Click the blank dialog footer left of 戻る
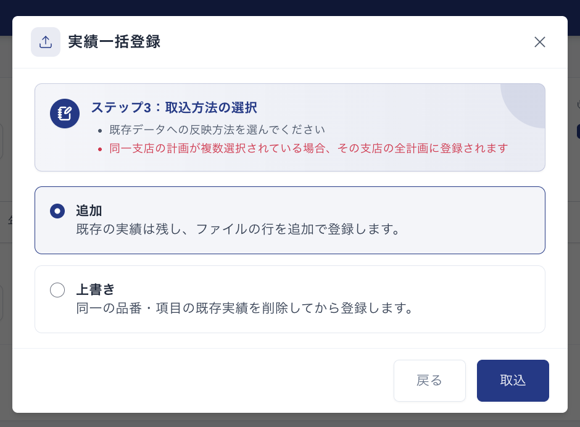 [204, 380]
